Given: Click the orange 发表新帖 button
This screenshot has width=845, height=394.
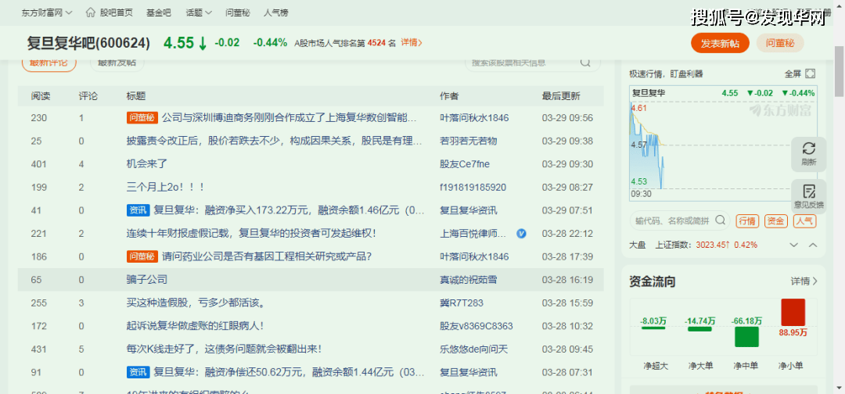Looking at the screenshot, I should pyautogui.click(x=720, y=43).
